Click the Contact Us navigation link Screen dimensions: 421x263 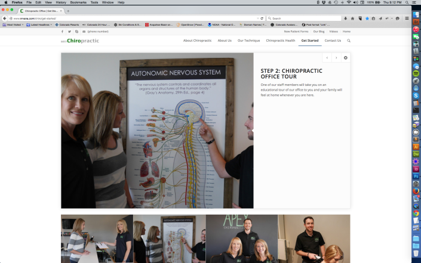coord(333,41)
